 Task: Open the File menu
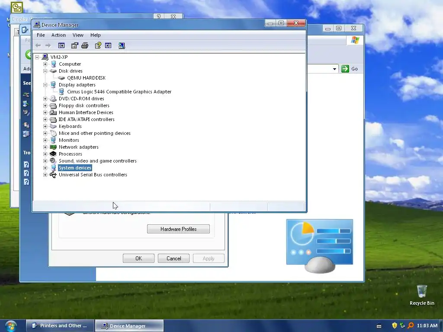point(41,35)
